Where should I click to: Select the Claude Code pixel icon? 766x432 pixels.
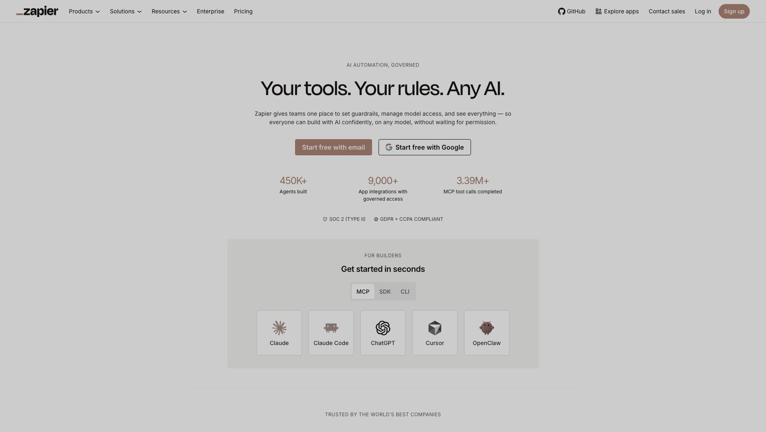[331, 328]
